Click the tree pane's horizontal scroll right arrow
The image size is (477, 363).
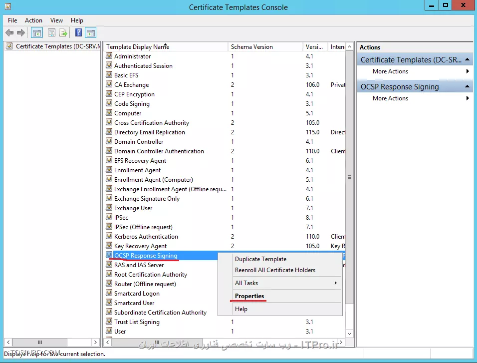tap(95, 342)
